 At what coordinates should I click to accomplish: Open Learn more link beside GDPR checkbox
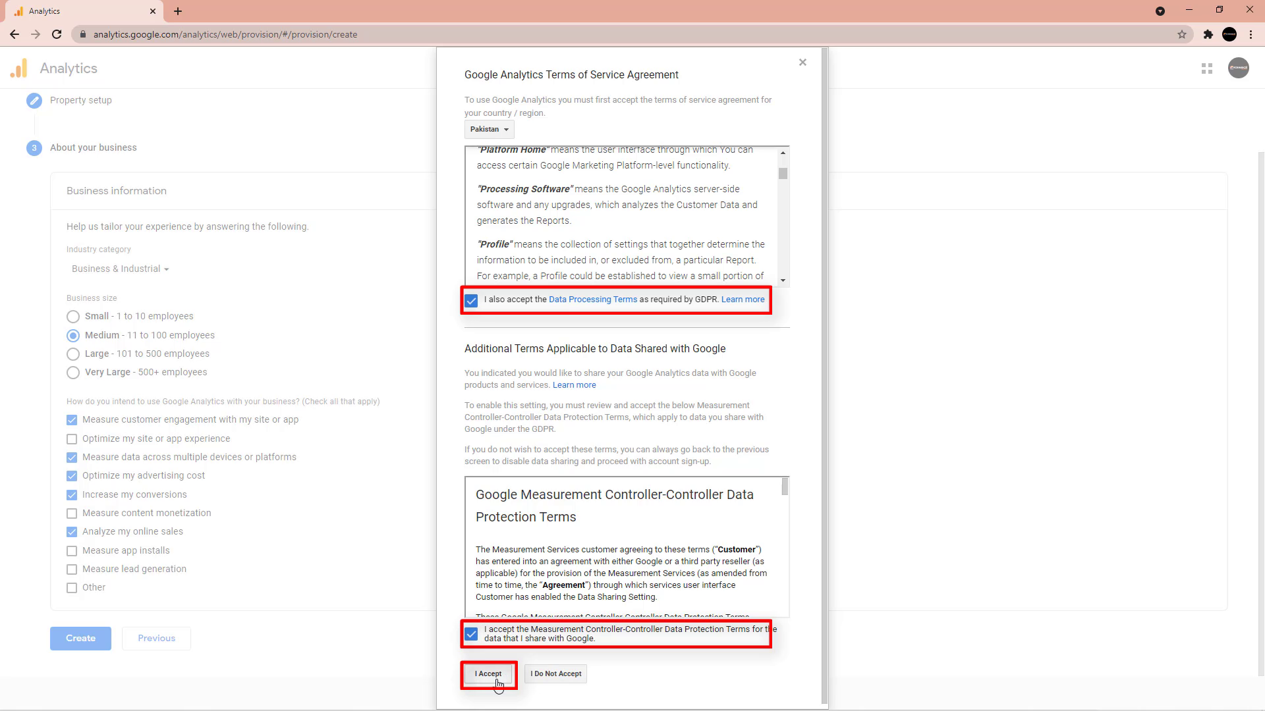pyautogui.click(x=743, y=300)
